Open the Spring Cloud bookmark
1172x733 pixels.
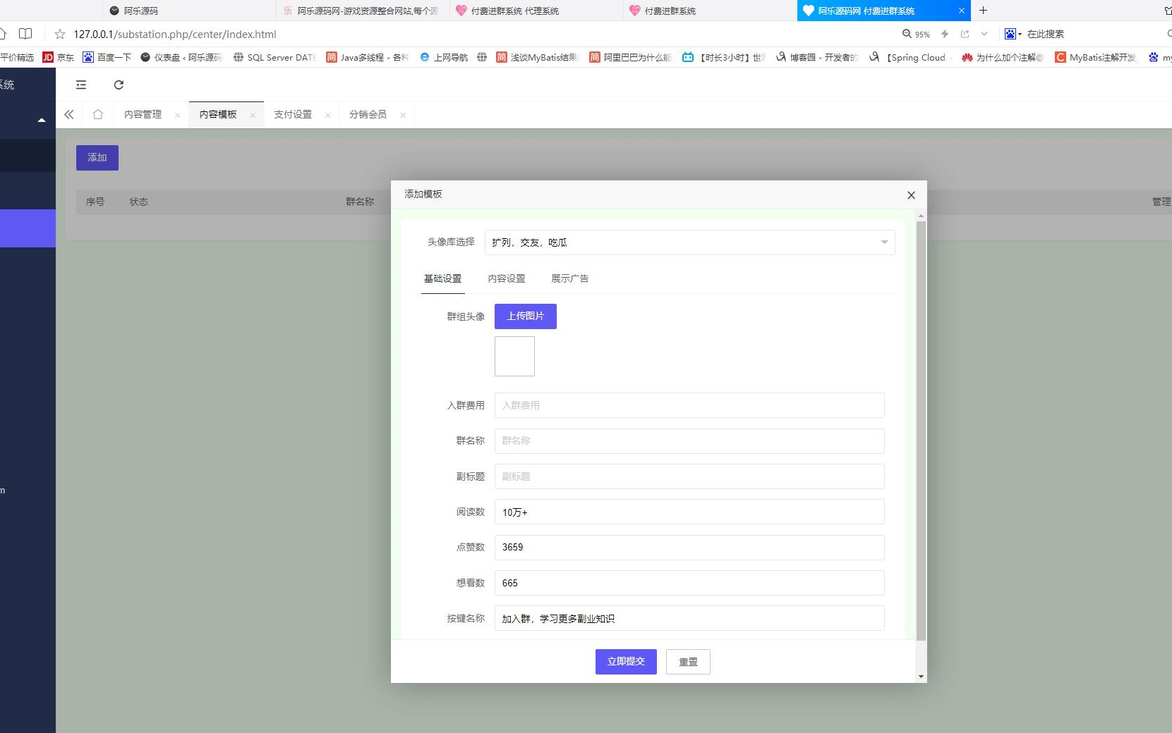tap(910, 57)
